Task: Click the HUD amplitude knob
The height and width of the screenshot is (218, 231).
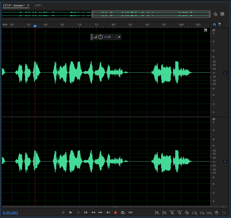Action: (100, 37)
